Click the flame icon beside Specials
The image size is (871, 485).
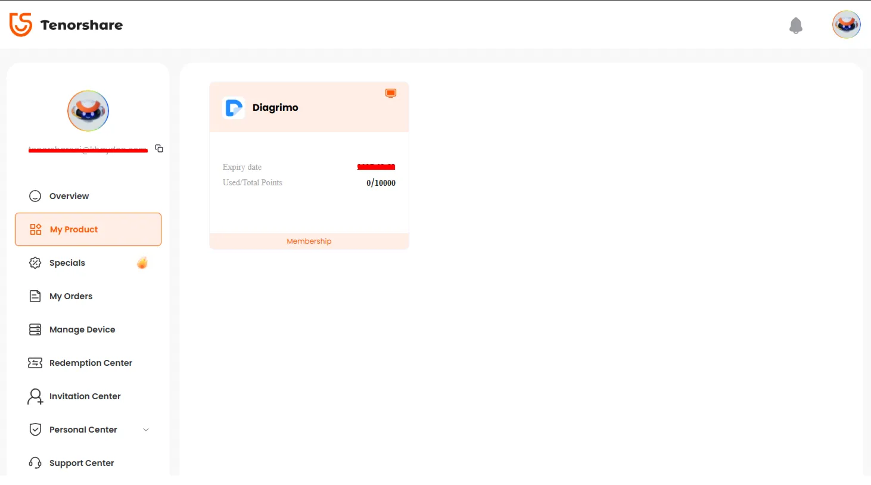(142, 263)
